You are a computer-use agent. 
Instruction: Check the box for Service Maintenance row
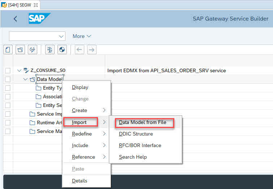8,131
